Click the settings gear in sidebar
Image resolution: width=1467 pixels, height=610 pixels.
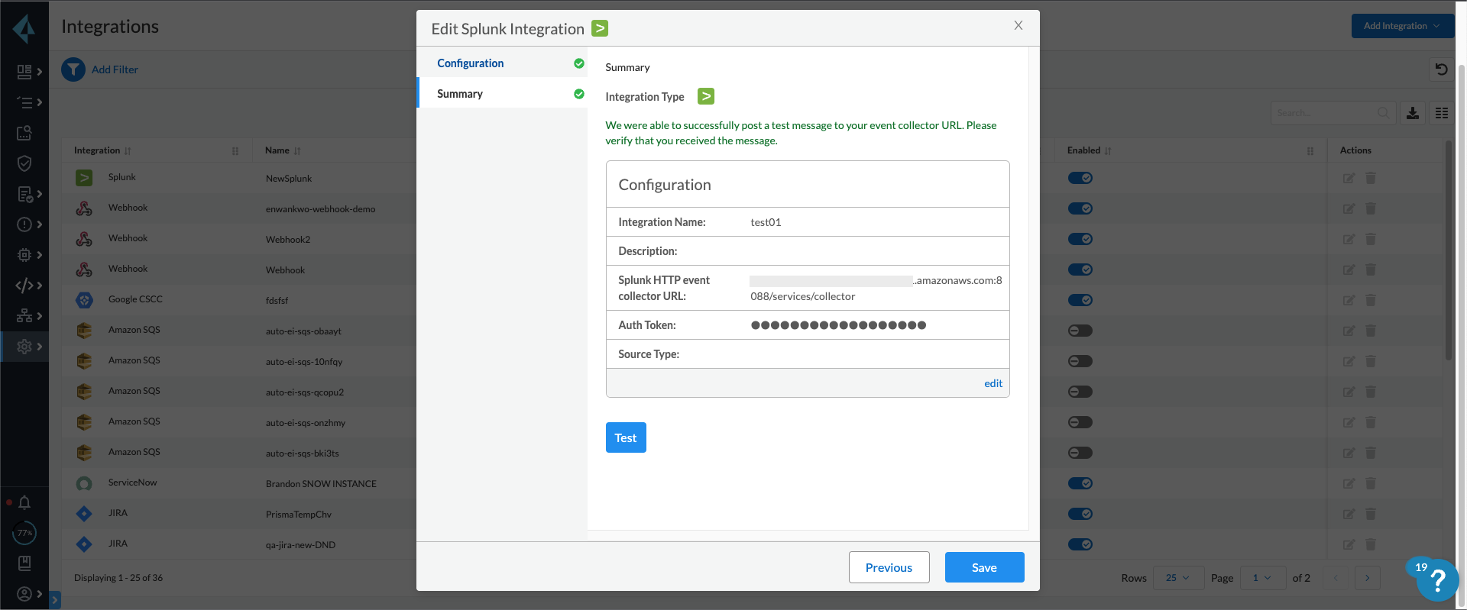pyautogui.click(x=24, y=347)
